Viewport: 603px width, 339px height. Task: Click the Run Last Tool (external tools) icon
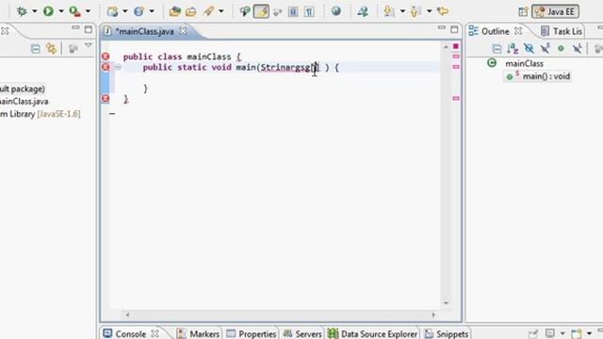pyautogui.click(x=74, y=11)
